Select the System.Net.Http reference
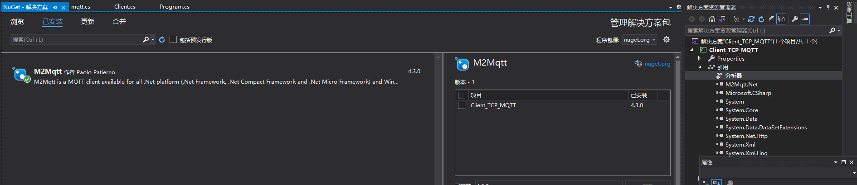This screenshot has height=185, width=857. pos(746,136)
